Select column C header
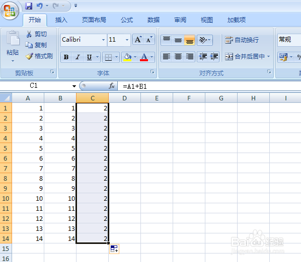Screen dimensions: 301x262 pyautogui.click(x=93, y=98)
